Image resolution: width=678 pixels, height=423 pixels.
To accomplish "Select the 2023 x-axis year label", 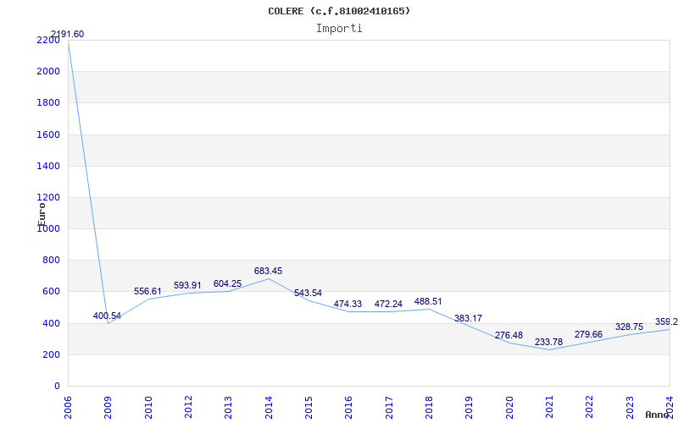I will click(630, 407).
